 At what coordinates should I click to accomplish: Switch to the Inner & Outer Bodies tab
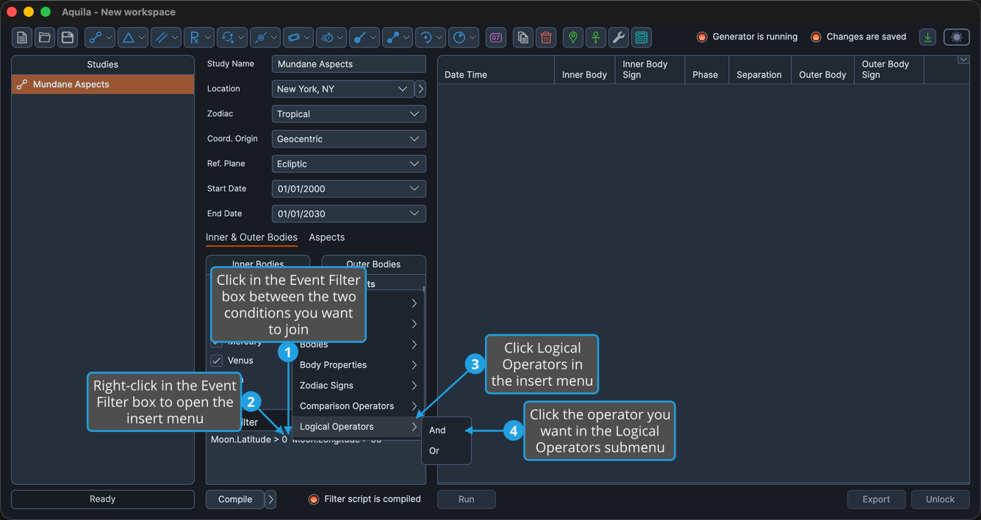pos(251,237)
